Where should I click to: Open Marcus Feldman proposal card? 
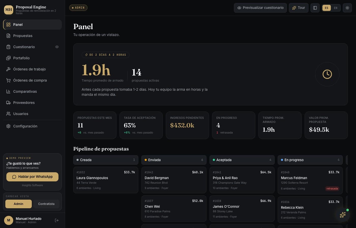click(x=310, y=180)
